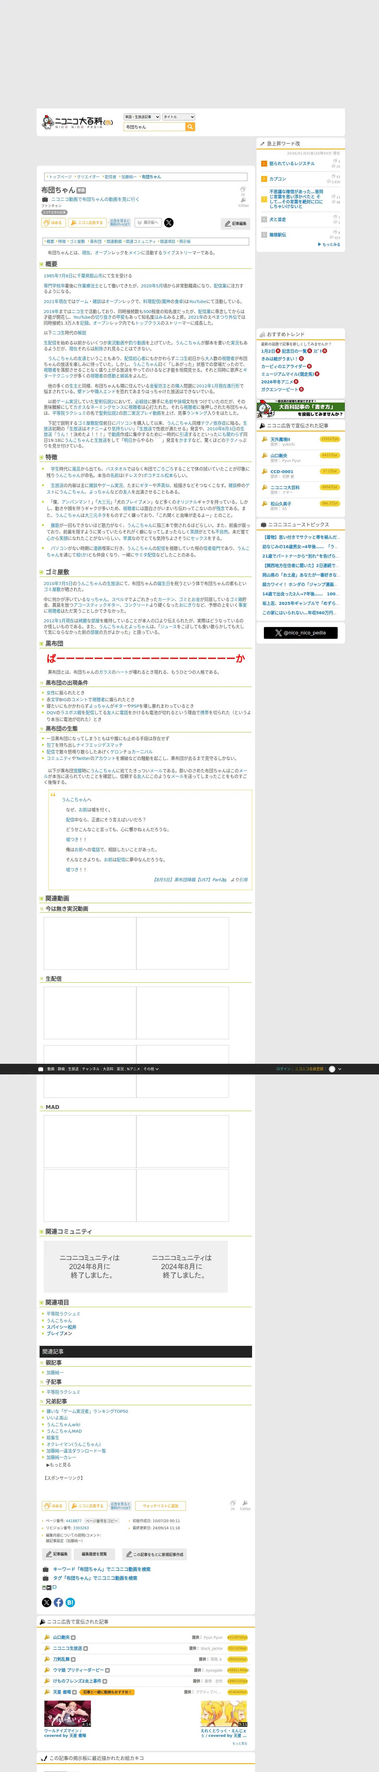Image resolution: width=379 pixels, height=1772 pixels.
Task: Click the ログイン link in the black bar
Action: coord(283,1069)
